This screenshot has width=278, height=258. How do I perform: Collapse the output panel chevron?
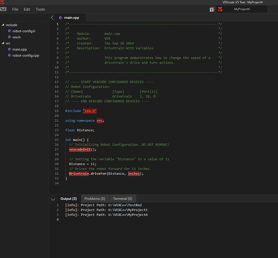coord(53,199)
